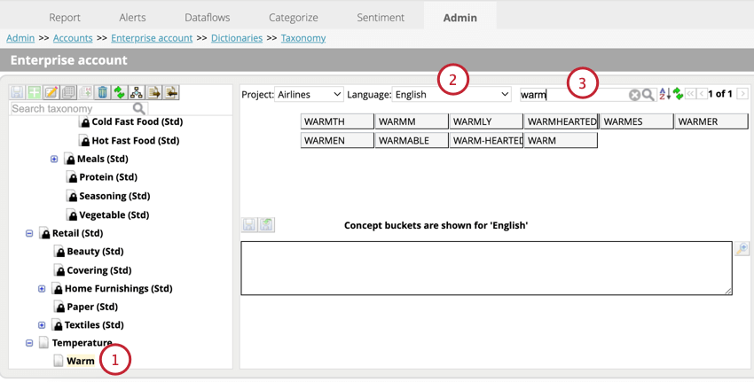Viewport: 754px width, 382px height.
Task: Click the trash can delete icon
Action: click(x=102, y=93)
